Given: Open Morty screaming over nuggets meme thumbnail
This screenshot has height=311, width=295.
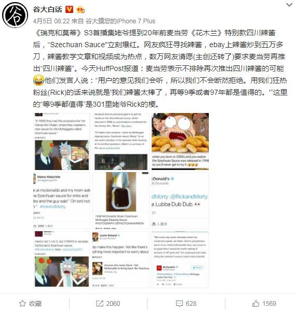Looking at the screenshot, I should click(x=180, y=142).
